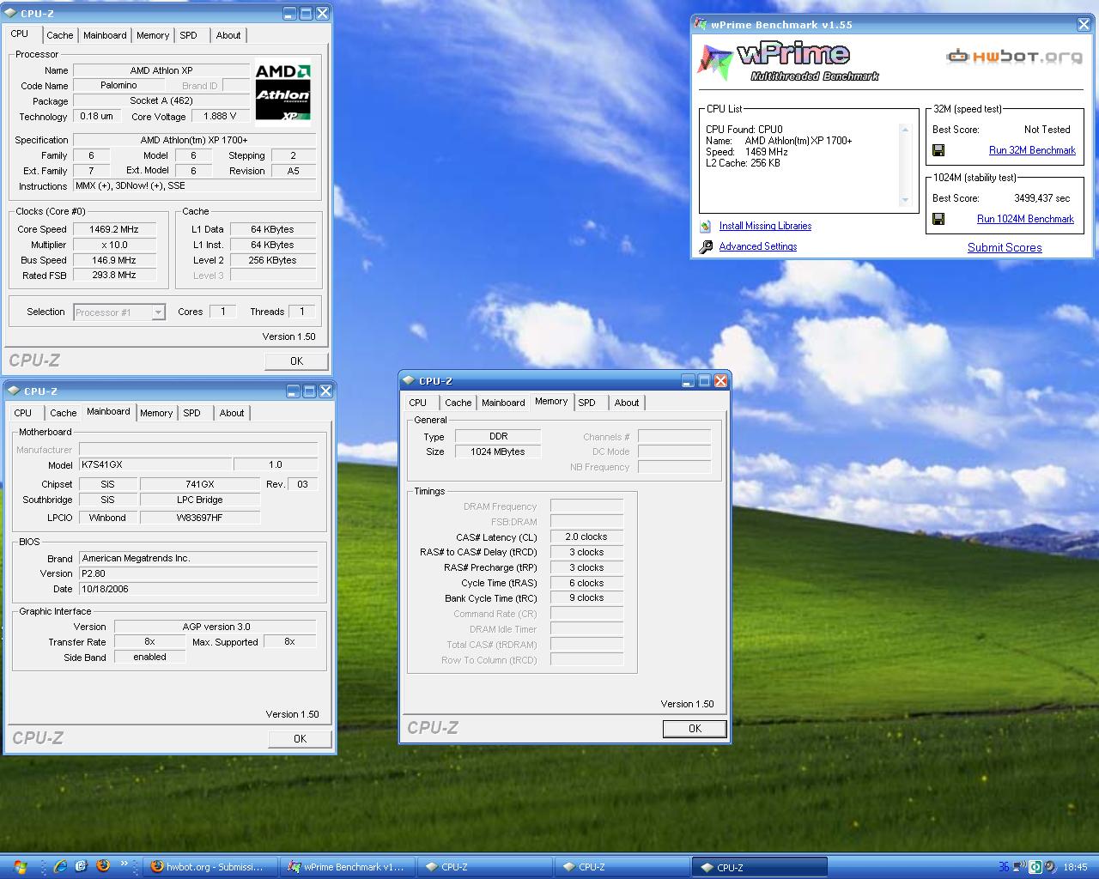Open Mainboard tab in the Memory CPU-Z window
The height and width of the screenshot is (879, 1099).
click(x=503, y=403)
